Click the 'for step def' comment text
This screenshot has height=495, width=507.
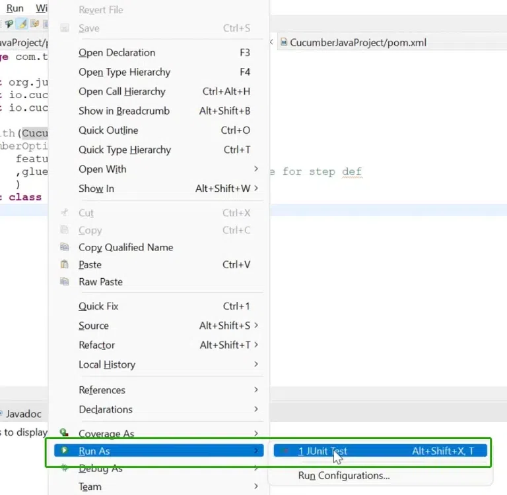pyautogui.click(x=322, y=171)
